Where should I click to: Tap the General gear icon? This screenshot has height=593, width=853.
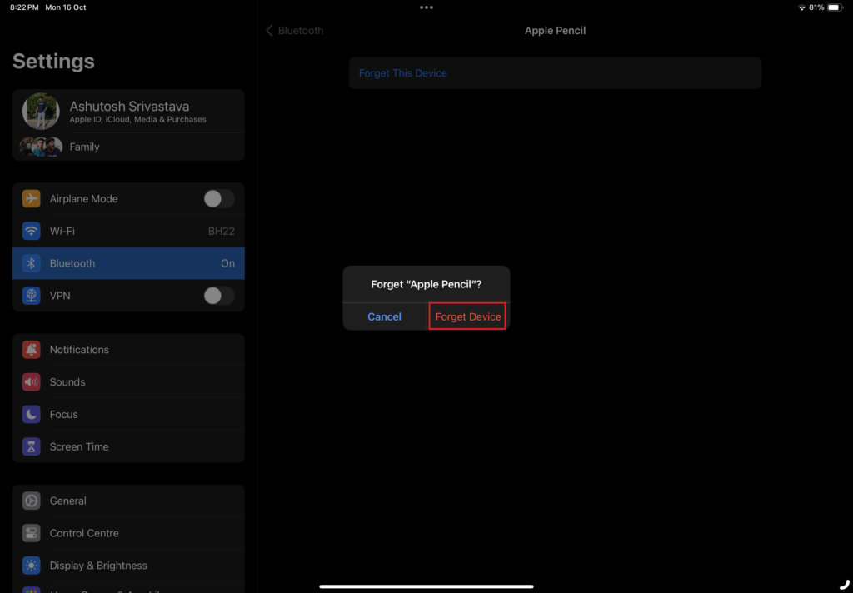pyautogui.click(x=31, y=501)
